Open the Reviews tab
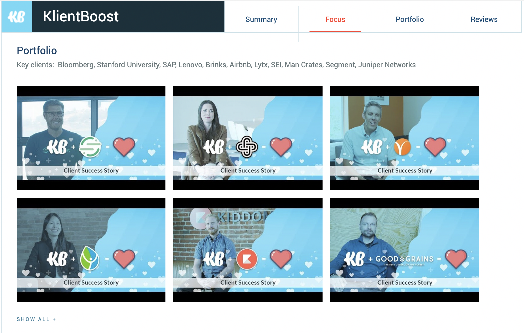 (x=484, y=19)
